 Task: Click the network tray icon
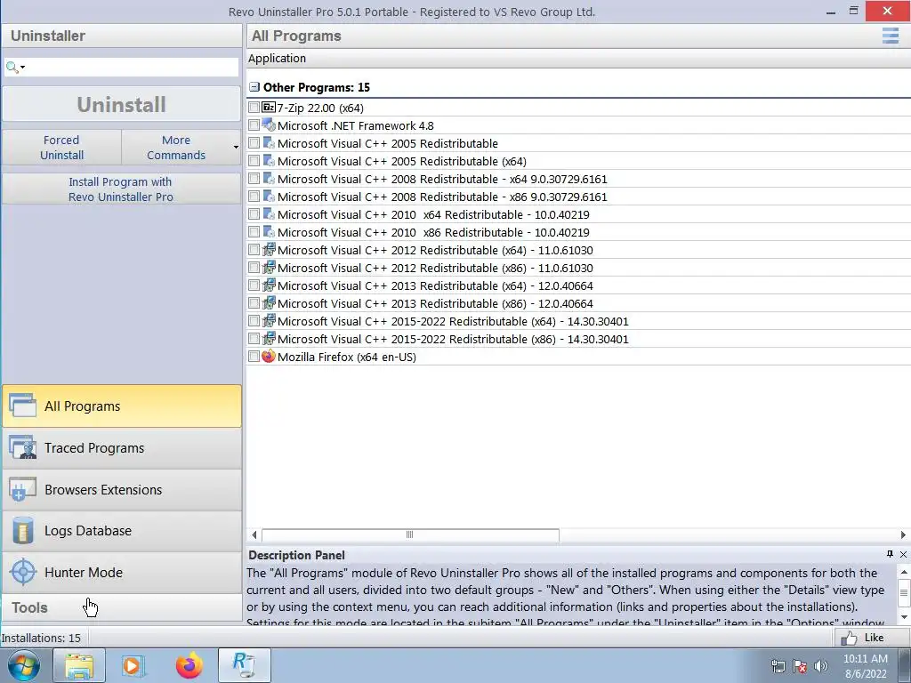coord(778,666)
